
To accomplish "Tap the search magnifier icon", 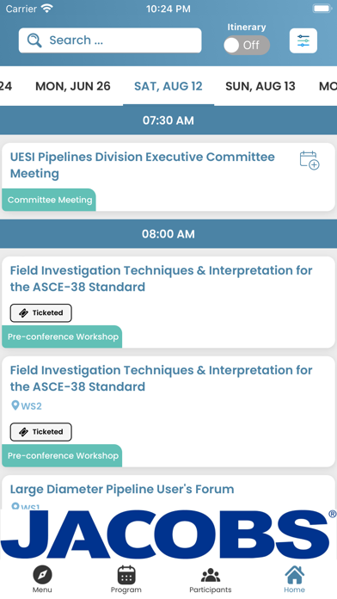I will (34, 40).
